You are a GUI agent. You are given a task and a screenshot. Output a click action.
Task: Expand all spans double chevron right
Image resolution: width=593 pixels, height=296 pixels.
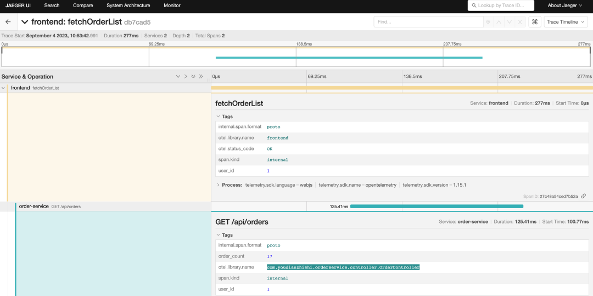coord(201,76)
